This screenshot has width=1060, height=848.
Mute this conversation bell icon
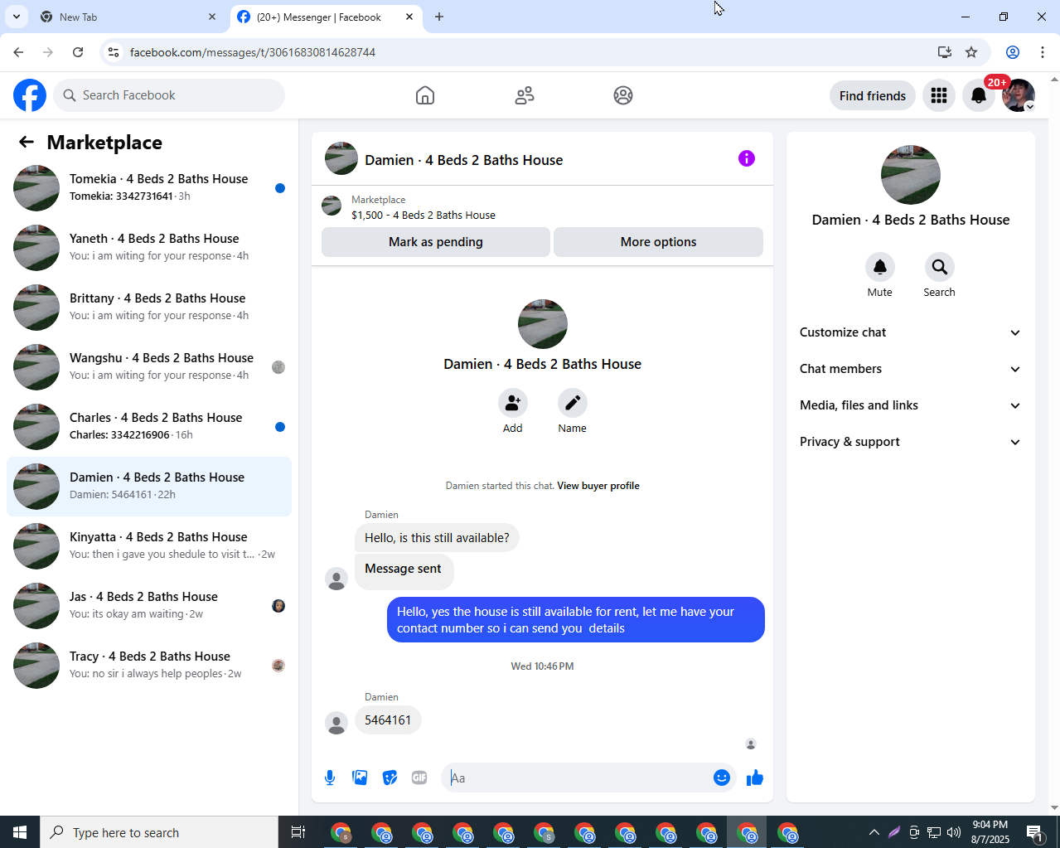tap(880, 267)
